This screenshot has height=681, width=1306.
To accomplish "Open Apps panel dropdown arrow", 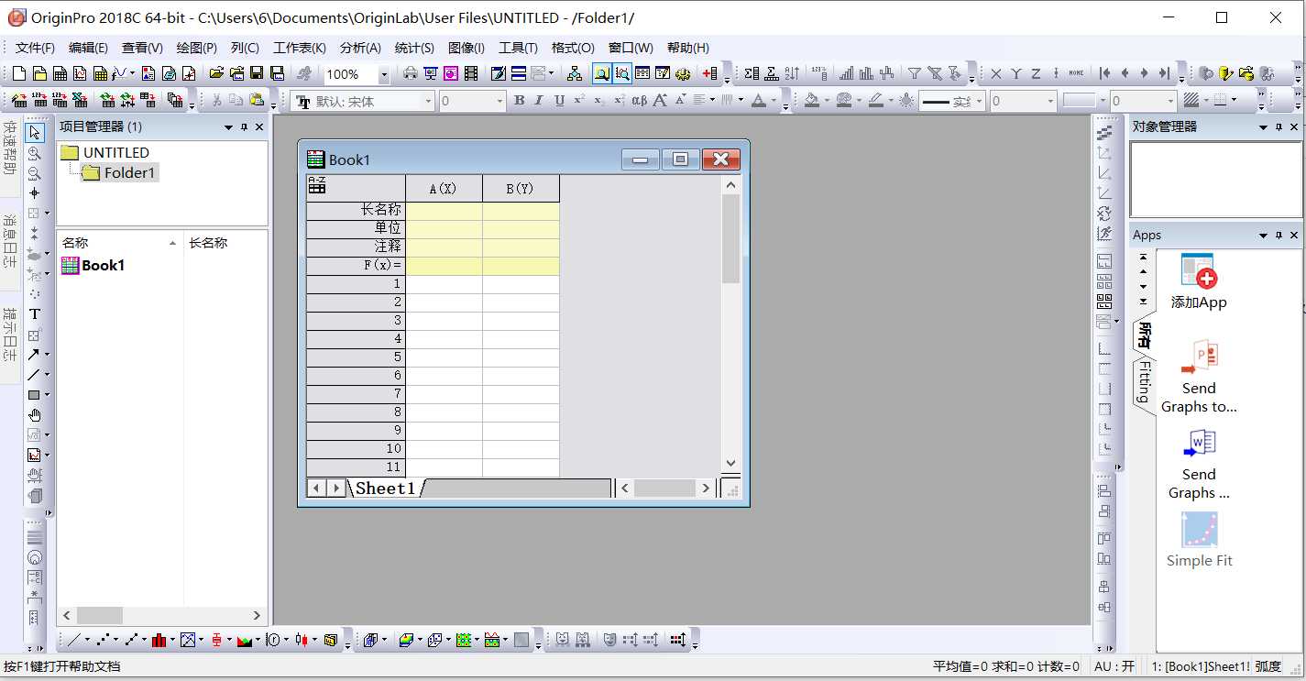I will [x=1264, y=236].
